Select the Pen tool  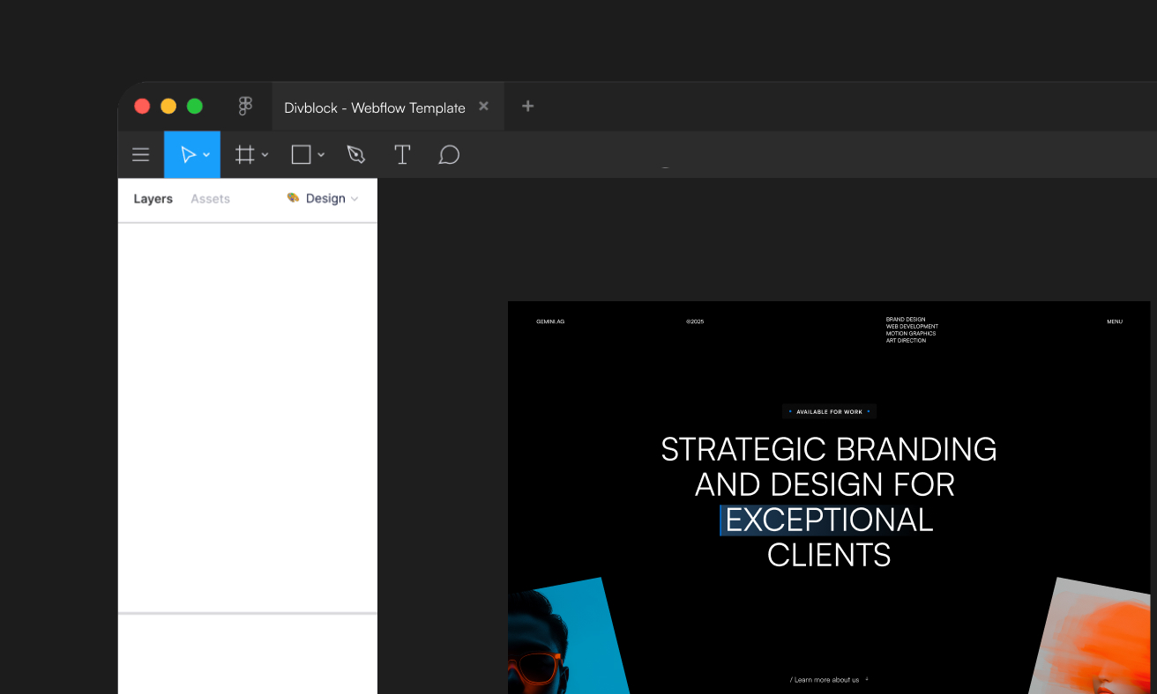point(356,155)
